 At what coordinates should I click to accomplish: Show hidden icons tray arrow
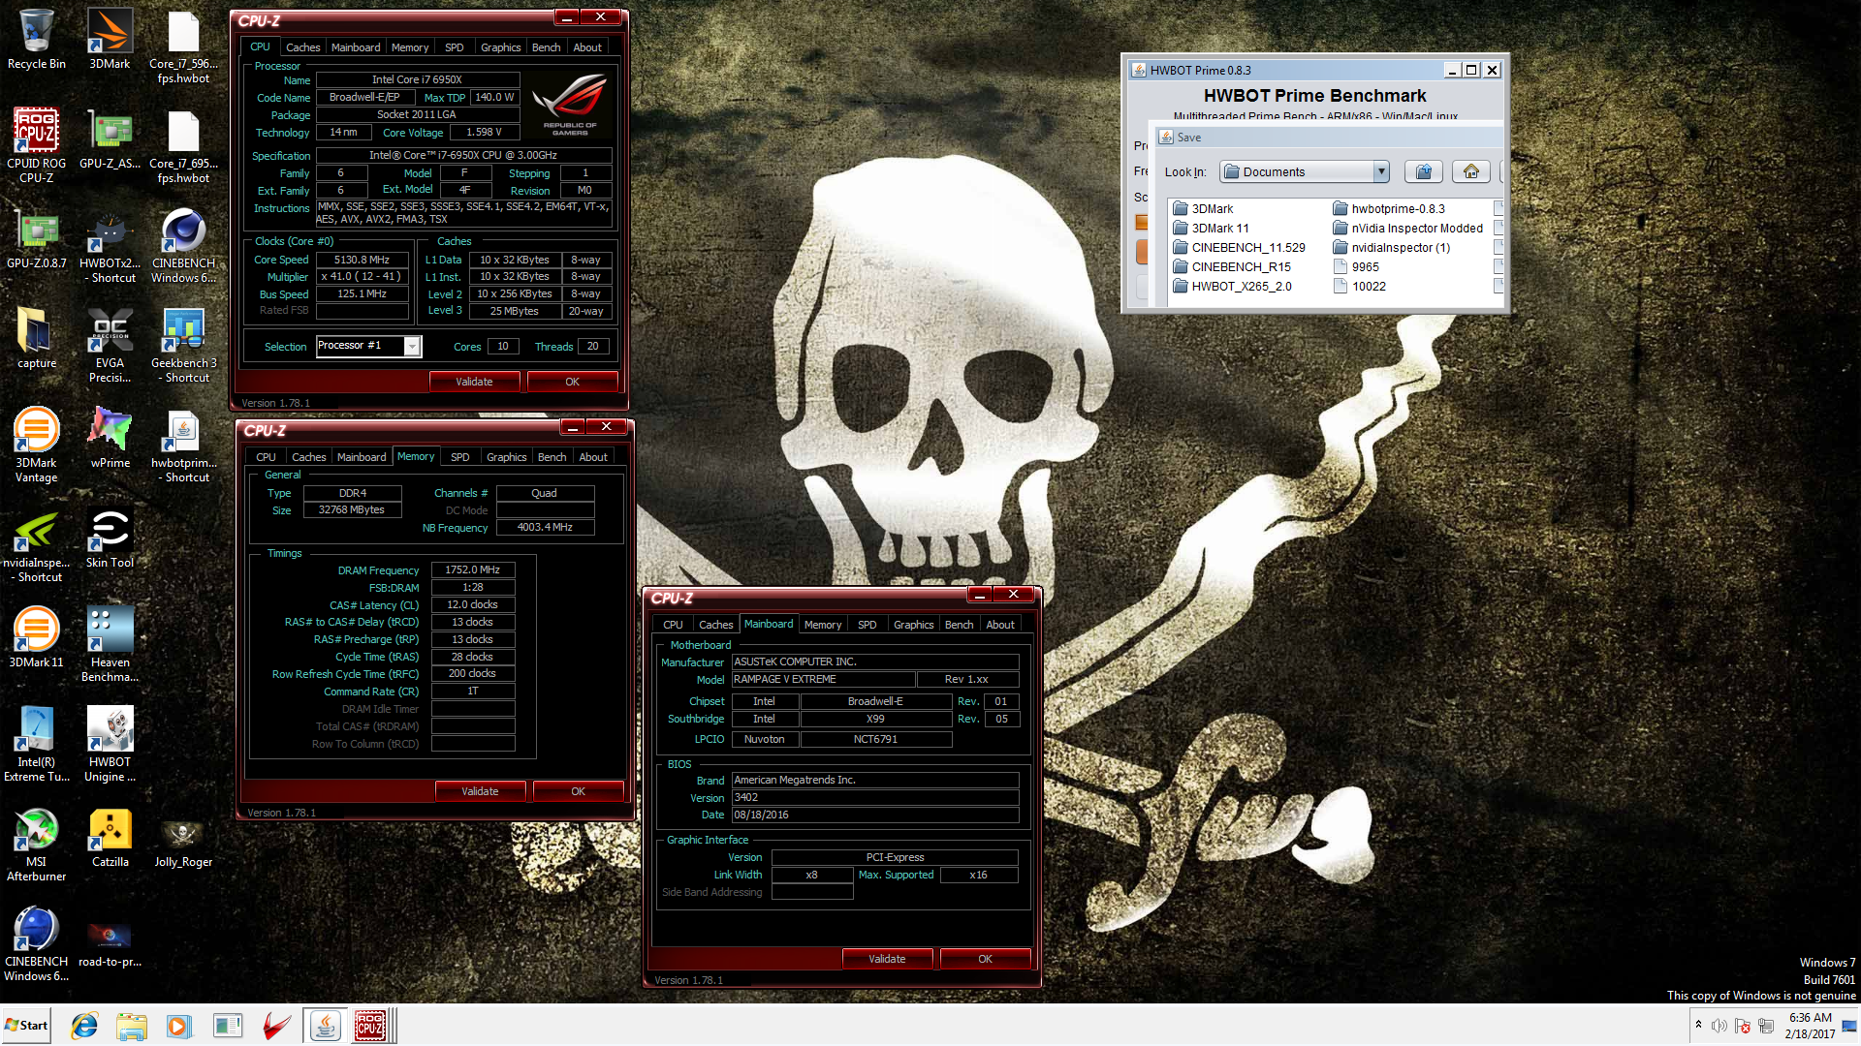pyautogui.click(x=1698, y=1025)
